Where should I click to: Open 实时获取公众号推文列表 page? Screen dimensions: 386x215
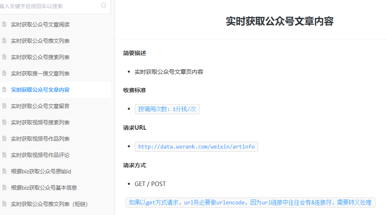click(x=40, y=41)
